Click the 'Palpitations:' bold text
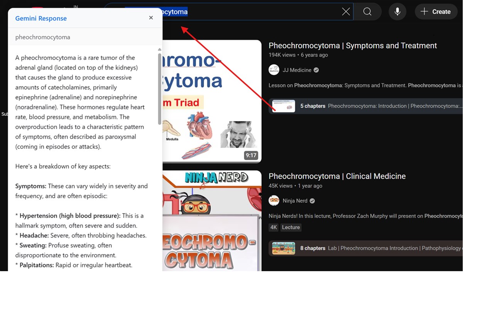 point(37,265)
